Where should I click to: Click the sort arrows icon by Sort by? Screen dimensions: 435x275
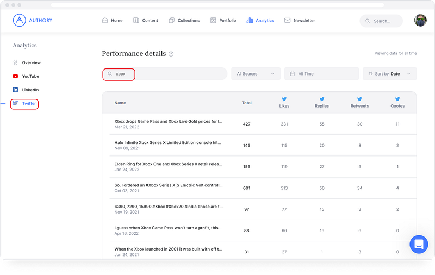point(371,73)
